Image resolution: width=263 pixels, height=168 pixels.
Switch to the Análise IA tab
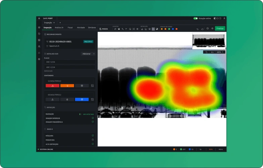(x=59, y=28)
